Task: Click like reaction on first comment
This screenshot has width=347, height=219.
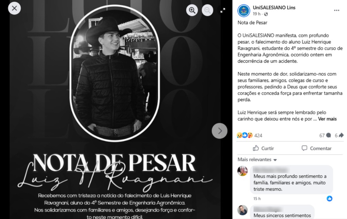Action: point(329,199)
